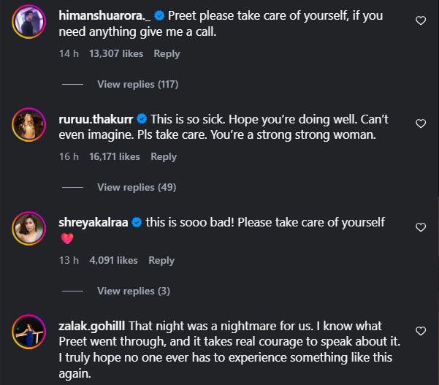
Task: Expand View replies (49)
Action: pyautogui.click(x=137, y=187)
